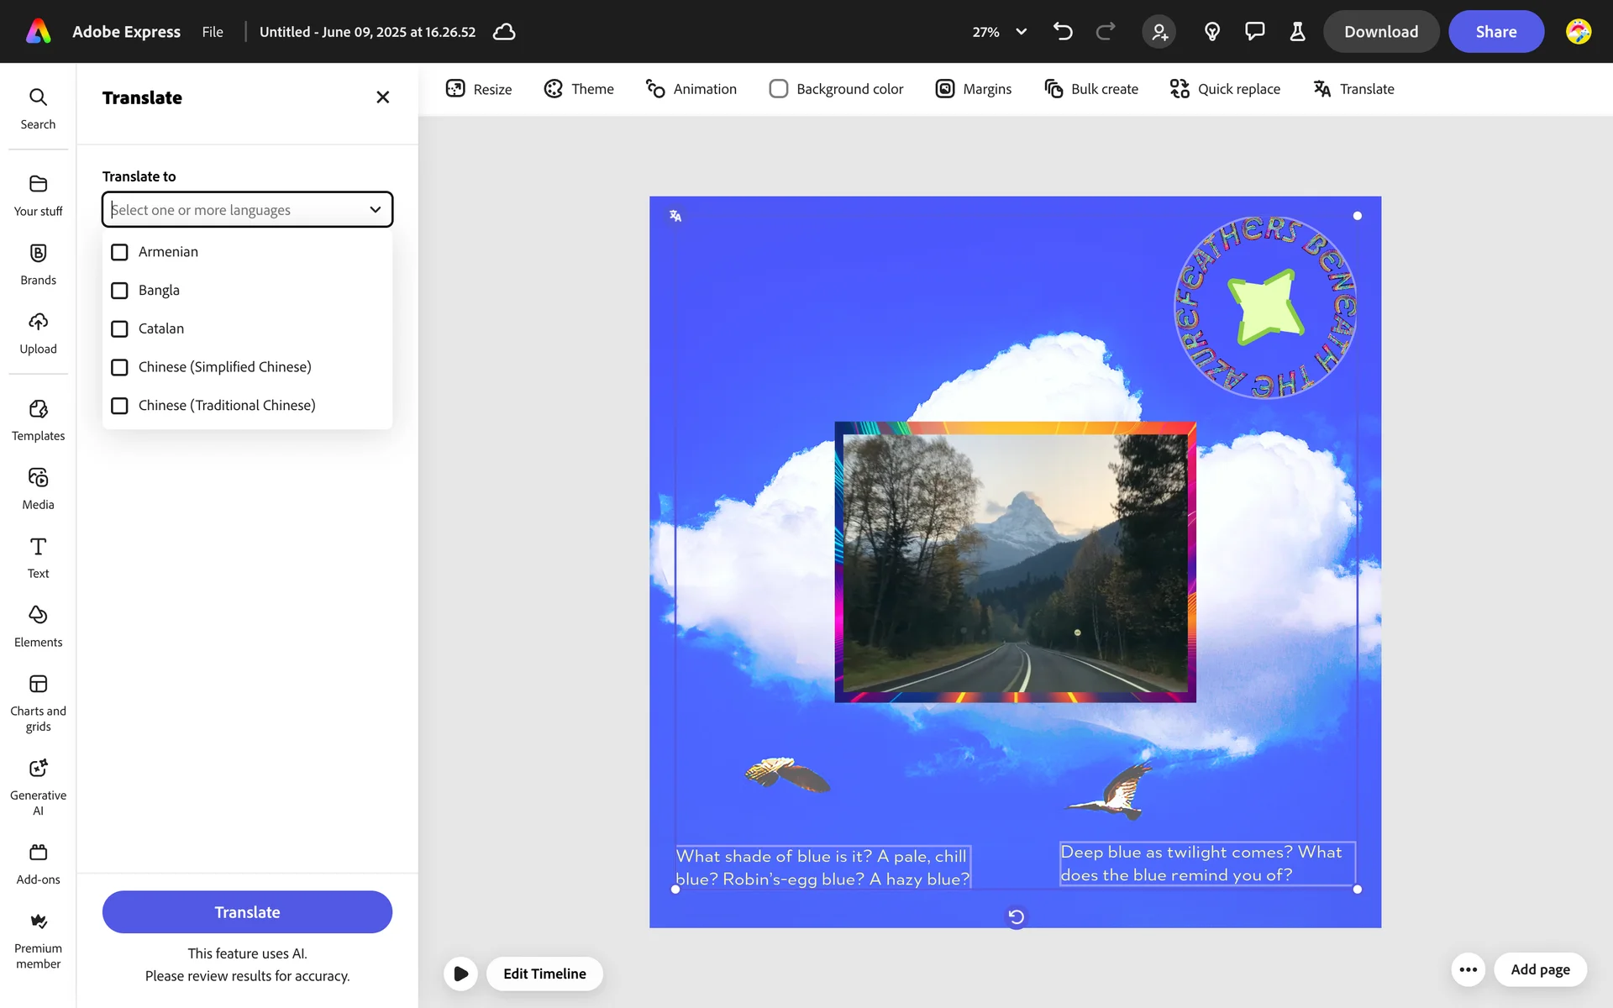The image size is (1613, 1008).
Task: Check the Catalan language checkbox
Action: [x=120, y=328]
